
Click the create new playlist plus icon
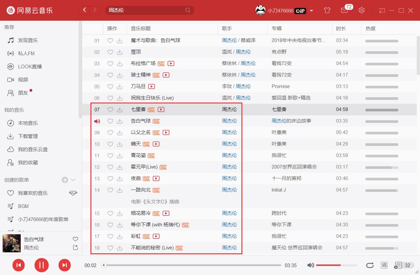point(65,180)
